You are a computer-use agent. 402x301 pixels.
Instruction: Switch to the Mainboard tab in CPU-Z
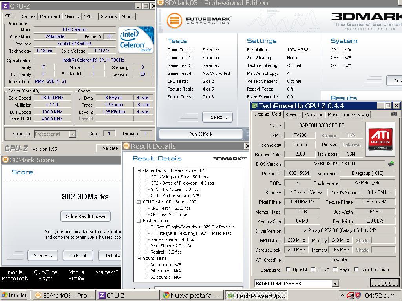[50, 16]
